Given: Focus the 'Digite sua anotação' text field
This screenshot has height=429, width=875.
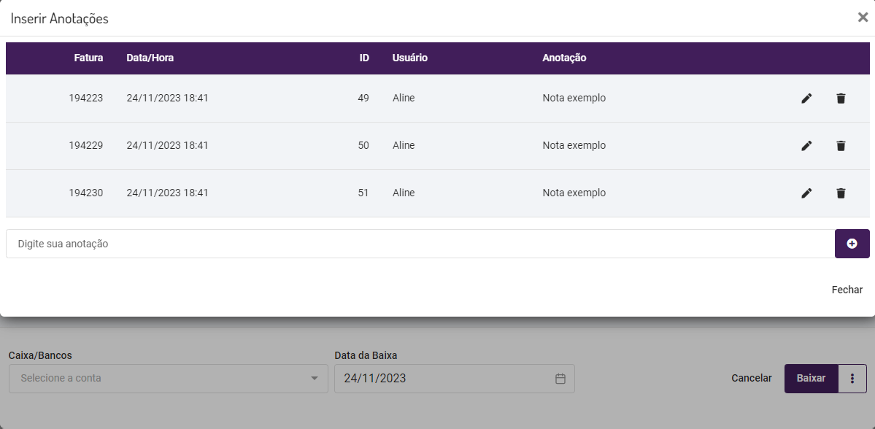Looking at the screenshot, I should [x=420, y=244].
